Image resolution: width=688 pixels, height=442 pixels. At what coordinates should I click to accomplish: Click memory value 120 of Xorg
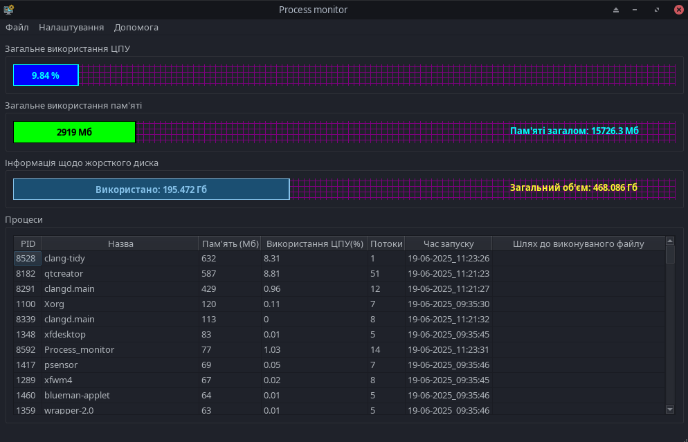point(209,304)
